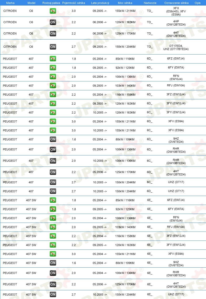Click the Marka column header

click(10, 3)
